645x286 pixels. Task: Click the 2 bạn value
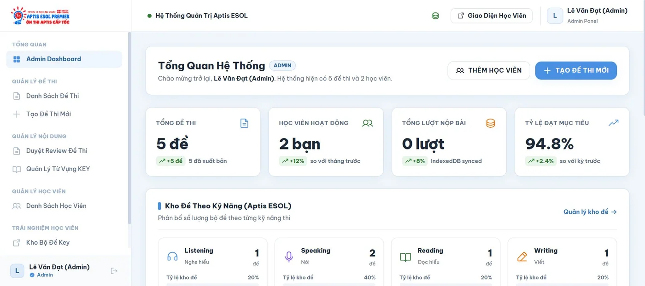(299, 144)
